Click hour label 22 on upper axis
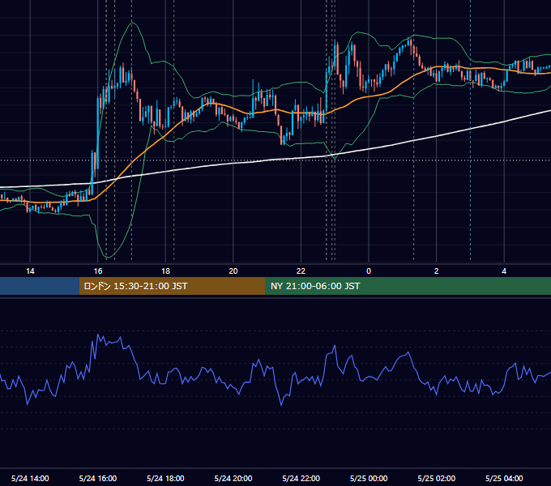 coord(301,271)
